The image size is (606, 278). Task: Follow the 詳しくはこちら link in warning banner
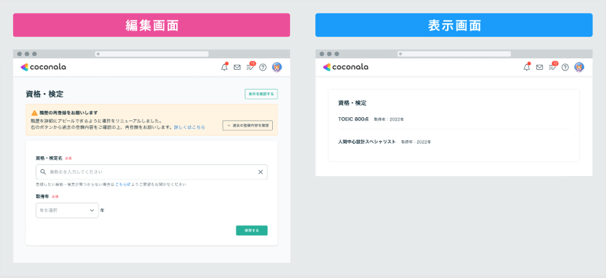[189, 127]
